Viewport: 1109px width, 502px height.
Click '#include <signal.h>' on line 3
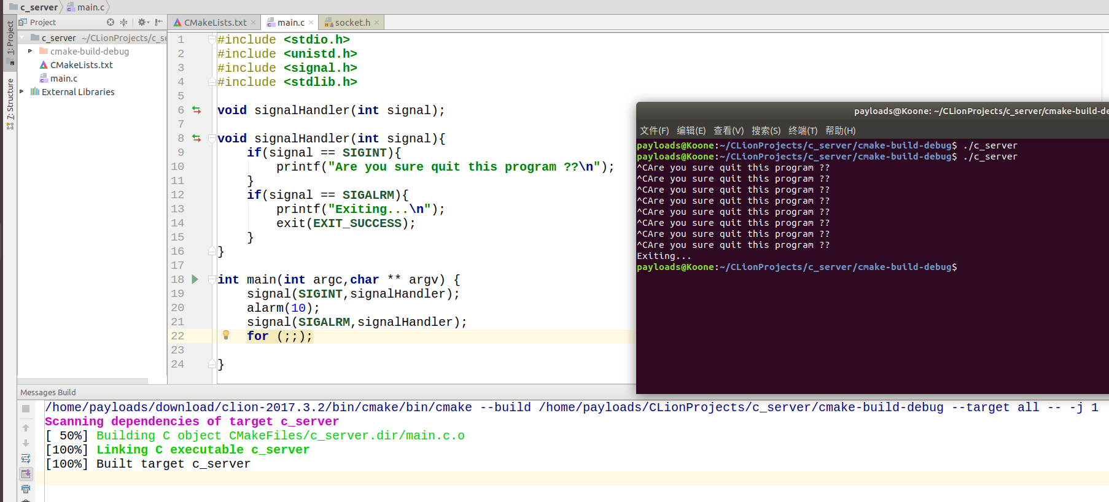click(x=287, y=68)
